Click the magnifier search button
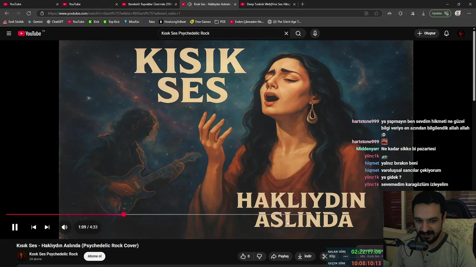 298,33
